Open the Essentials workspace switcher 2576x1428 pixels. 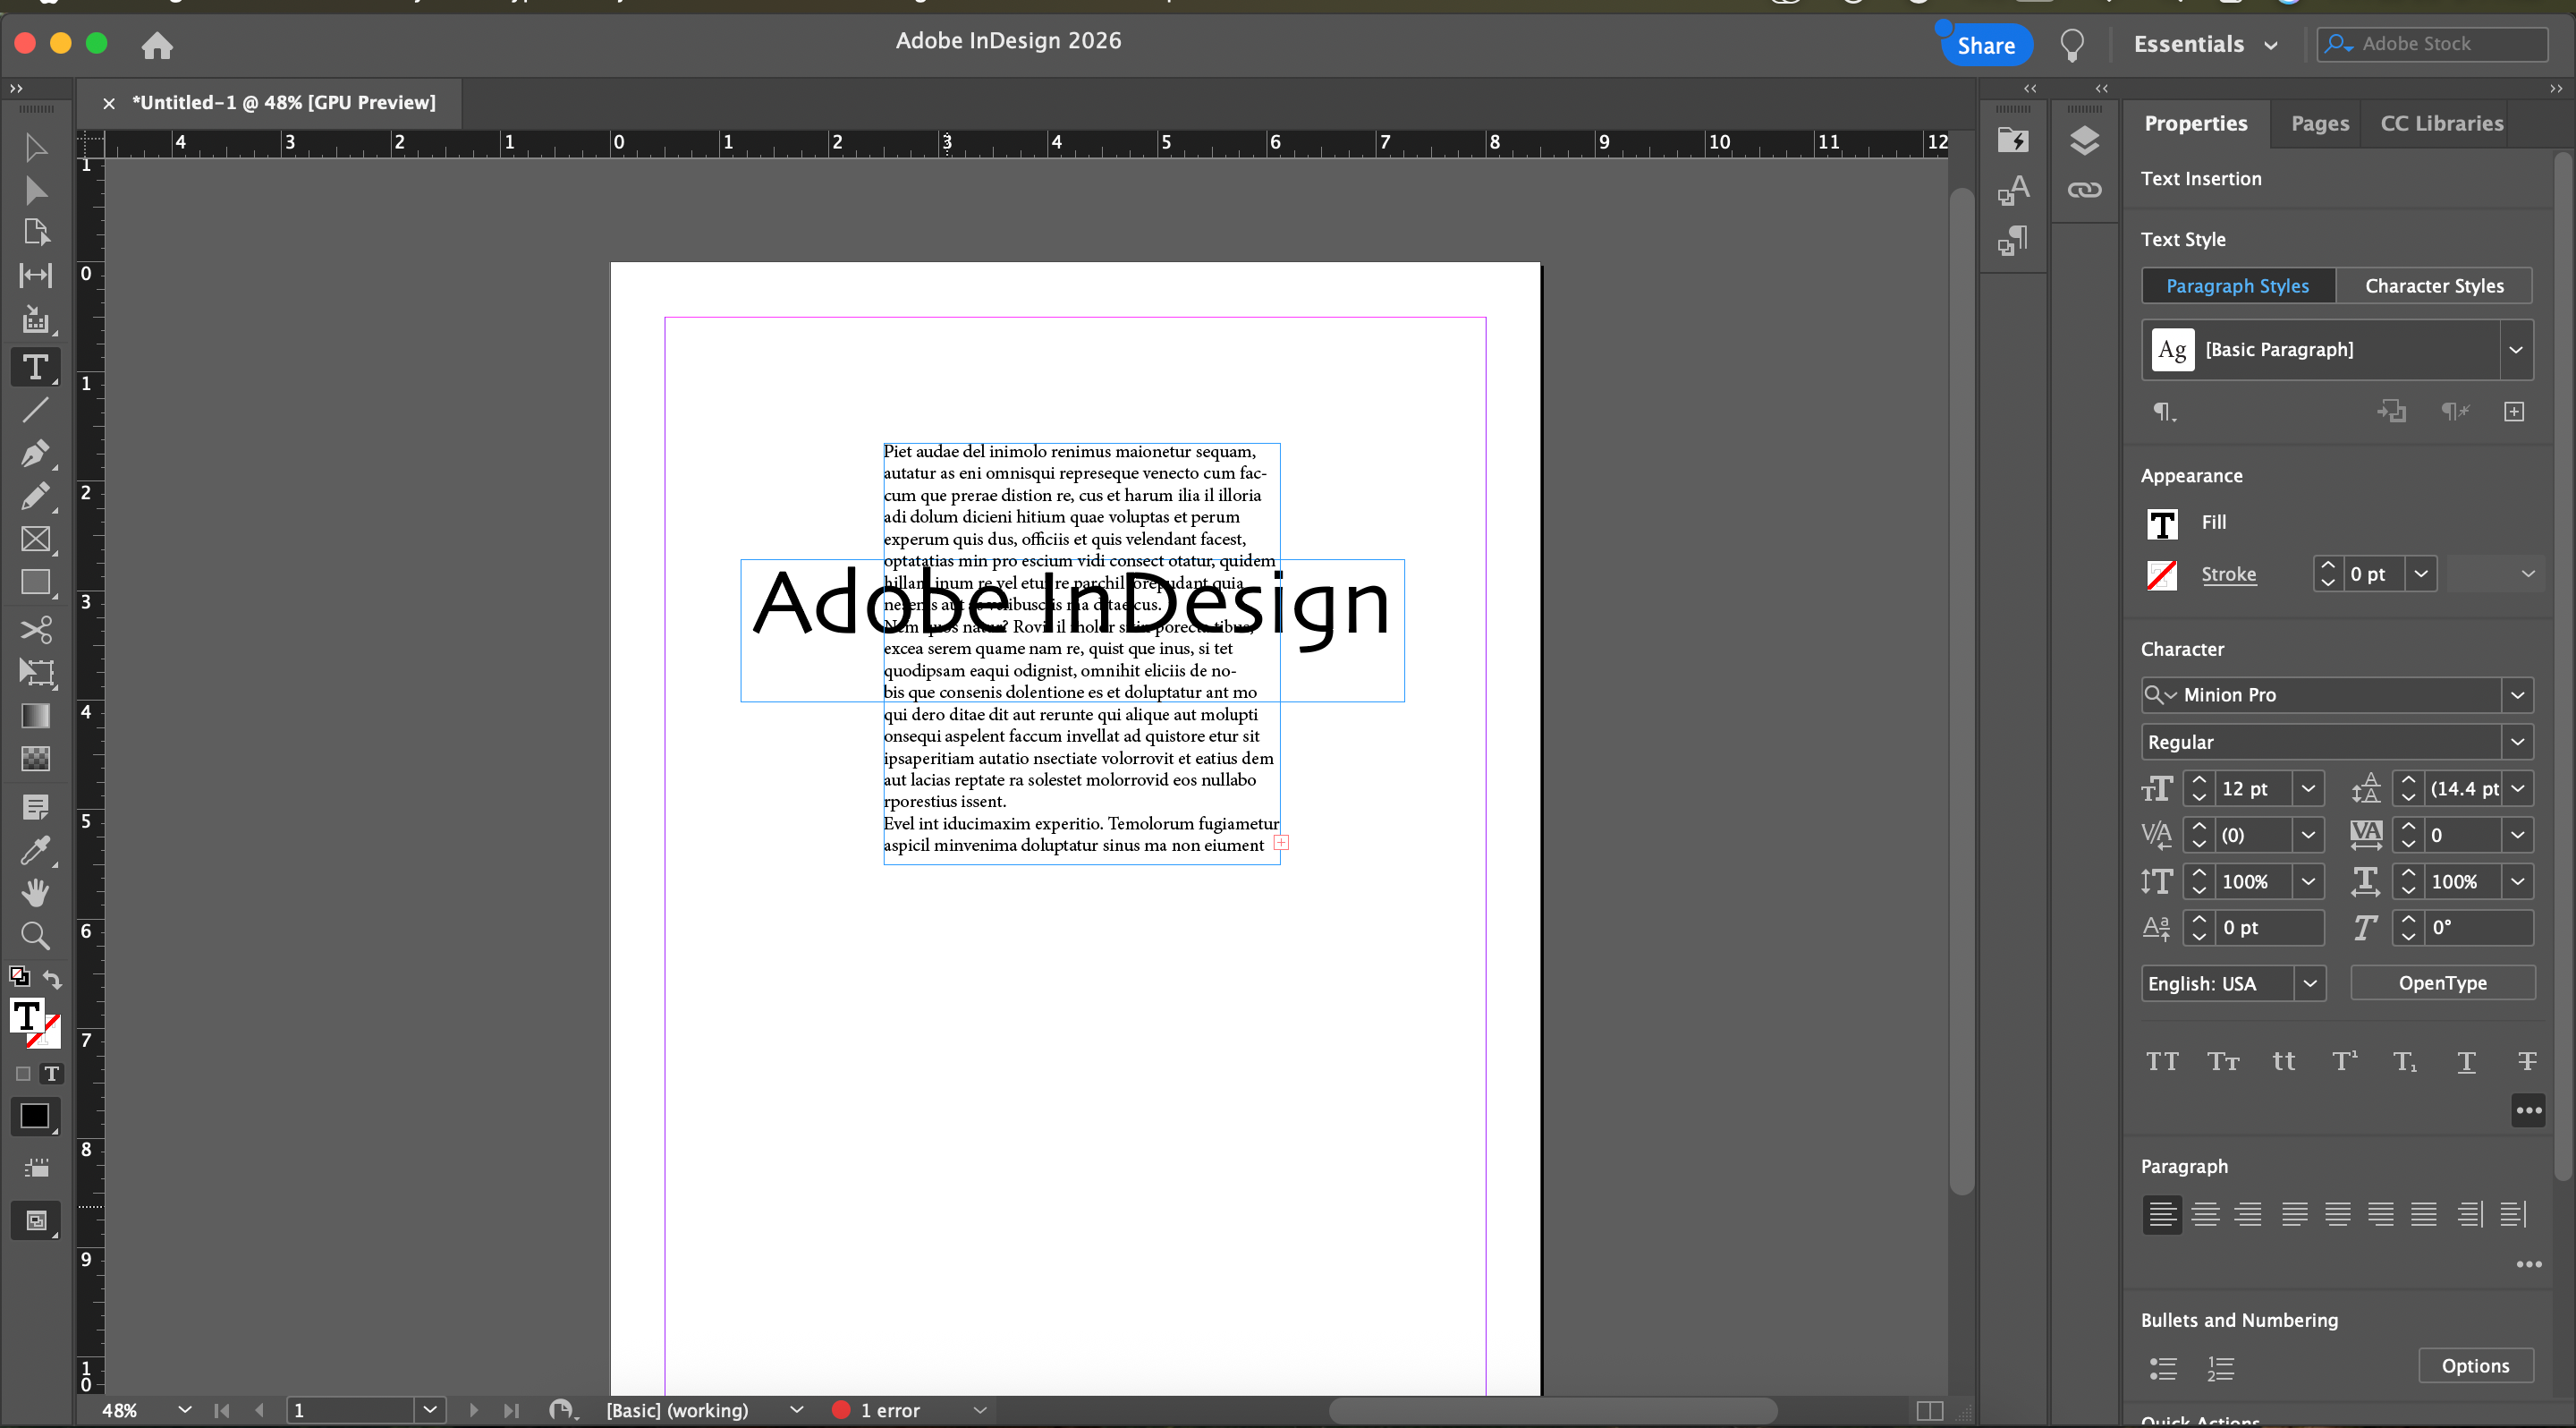[x=2206, y=44]
